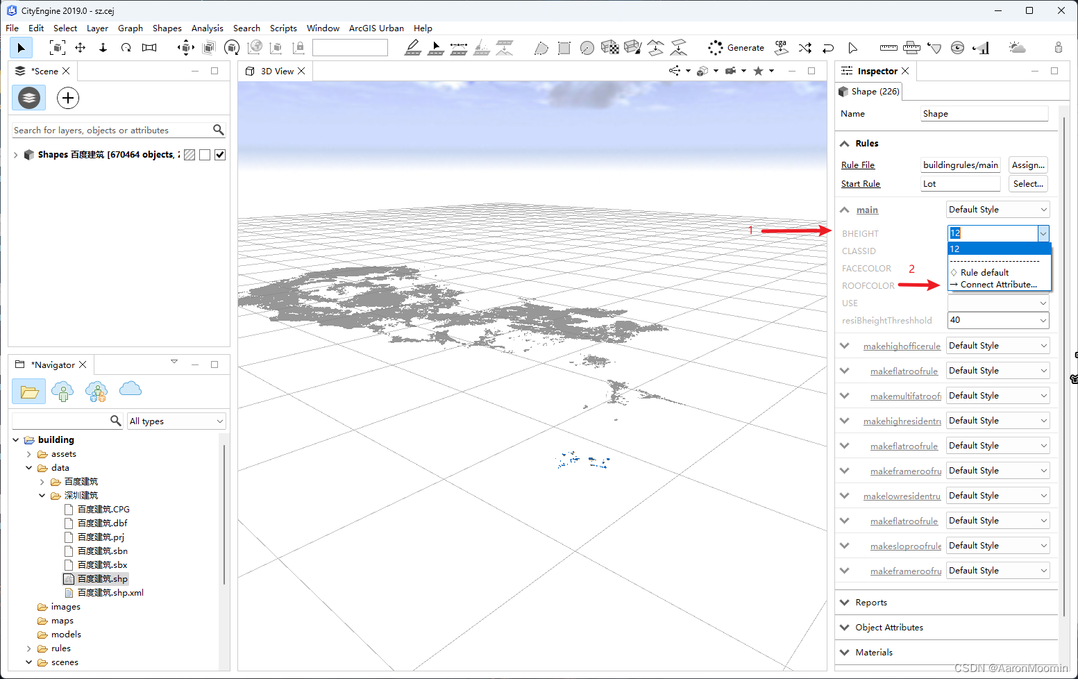
Task: Select the Move transform tool
Action: tap(186, 47)
